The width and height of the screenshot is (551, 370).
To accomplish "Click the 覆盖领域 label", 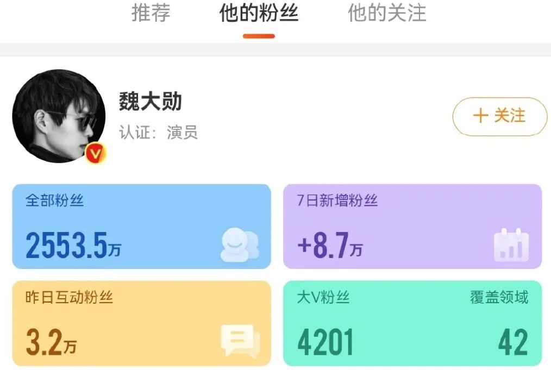I will [499, 297].
